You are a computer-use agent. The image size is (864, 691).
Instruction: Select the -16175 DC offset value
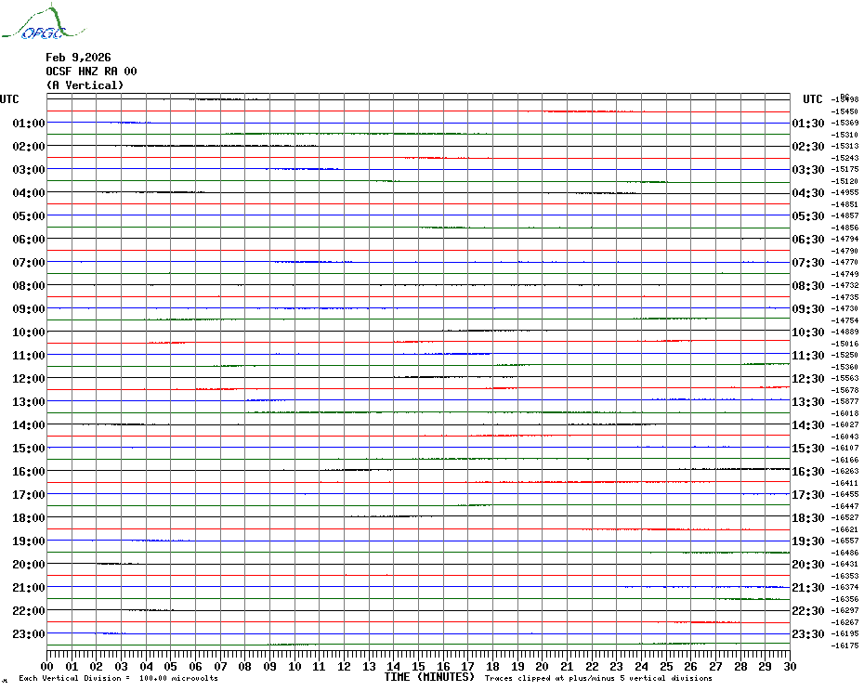click(x=844, y=645)
